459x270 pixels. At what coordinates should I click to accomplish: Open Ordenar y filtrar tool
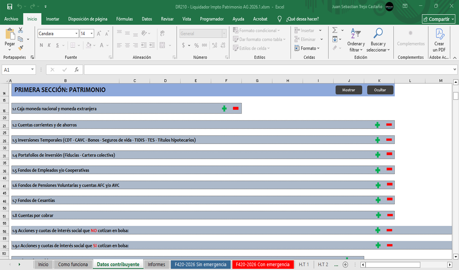[x=356, y=34]
